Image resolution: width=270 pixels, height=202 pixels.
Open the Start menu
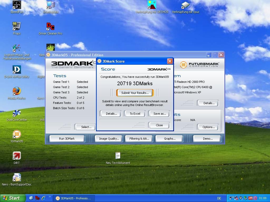(13, 198)
